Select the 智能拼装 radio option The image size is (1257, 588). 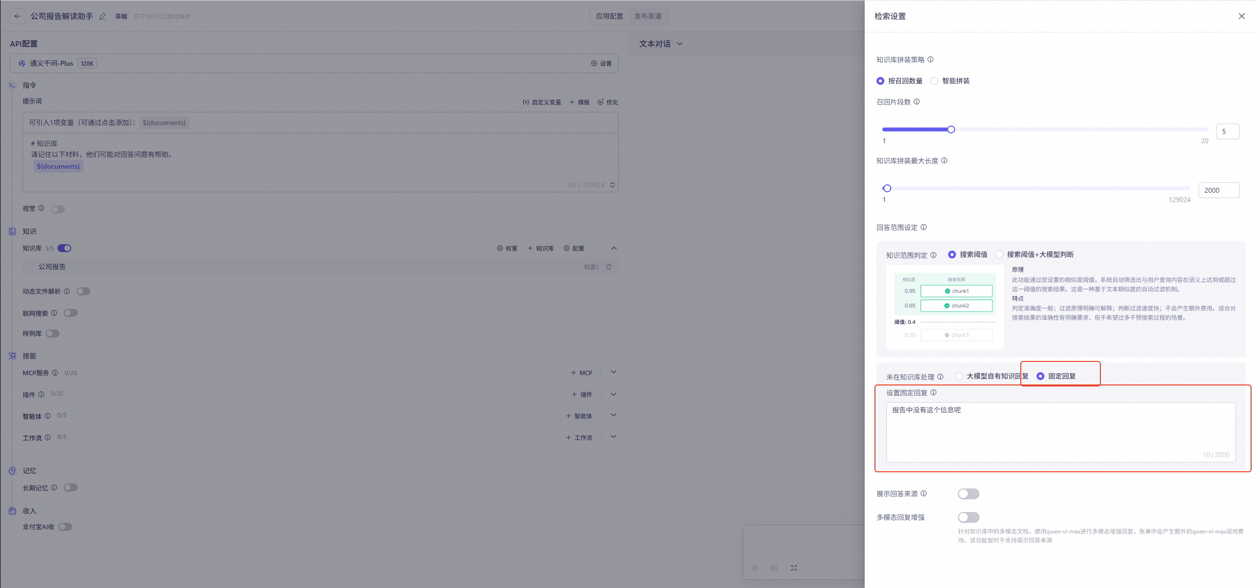pyautogui.click(x=934, y=81)
